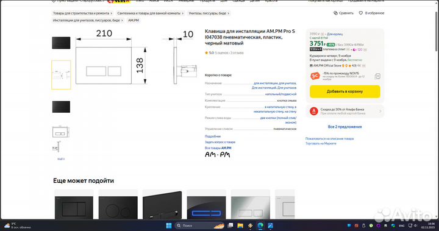Click the taskbar Поиск search field
439x231 pixels.
[199, 226]
